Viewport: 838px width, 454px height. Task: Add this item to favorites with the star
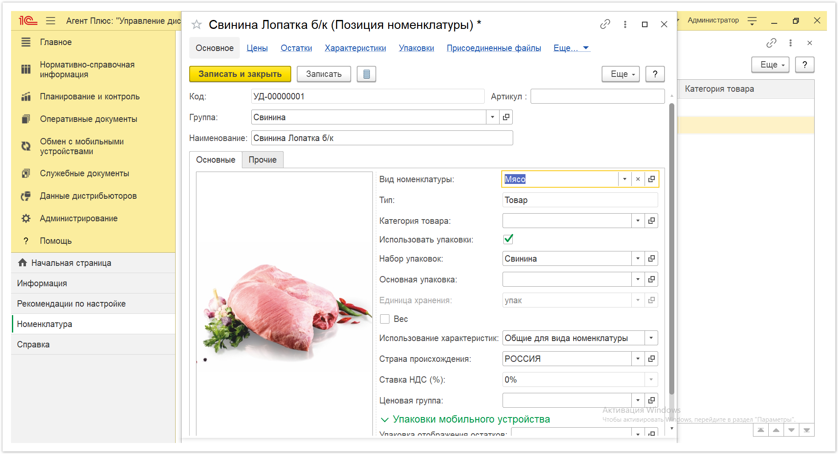point(196,25)
